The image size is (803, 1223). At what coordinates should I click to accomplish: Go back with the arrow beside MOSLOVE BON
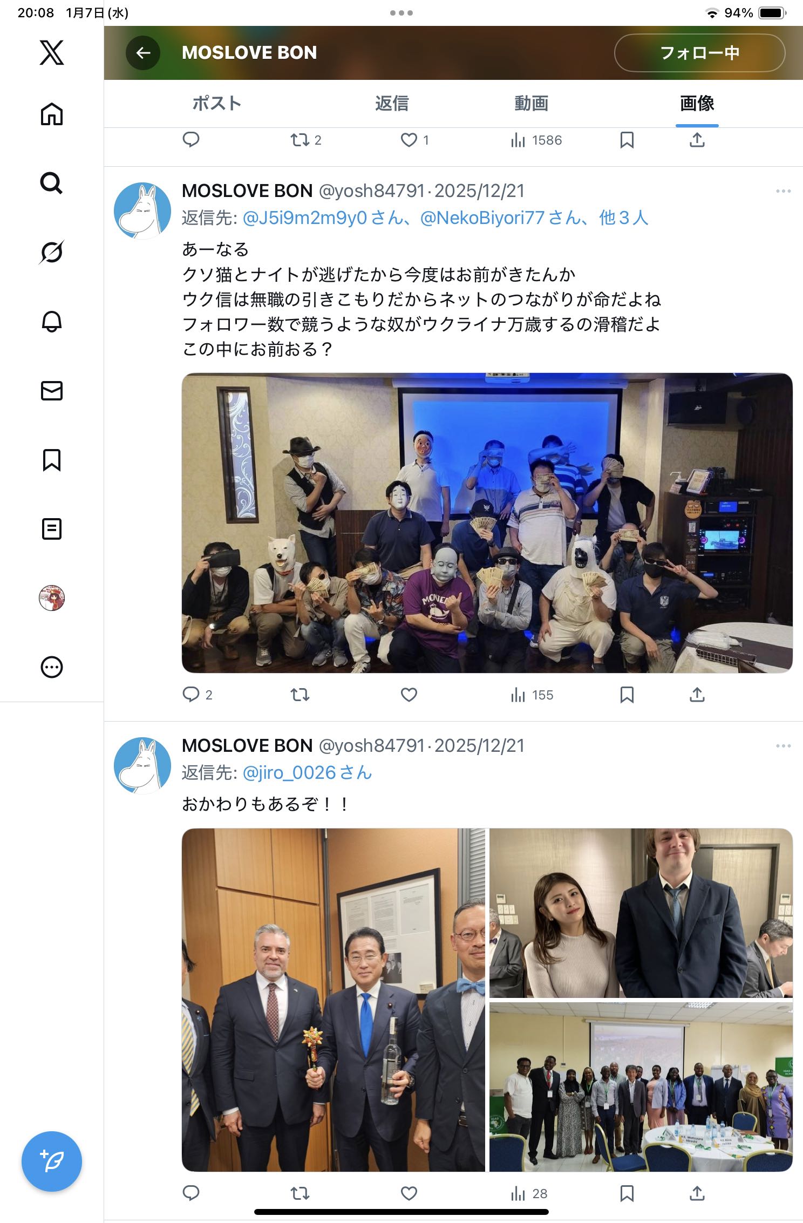tap(143, 53)
